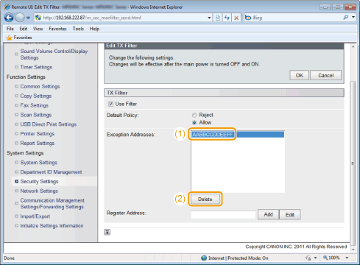Viewport: 360px width, 265px height.
Task: Open Scan Settings link
Action: pyautogui.click(x=36, y=115)
